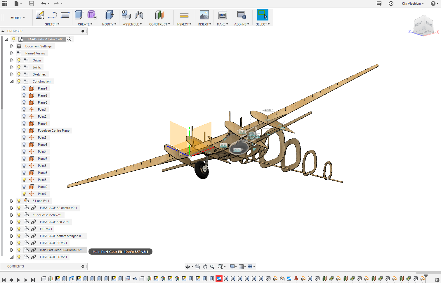This screenshot has width=441, height=283.
Task: Toggle visibility bulb of Fuselage Centre Plane
Action: click(24, 131)
